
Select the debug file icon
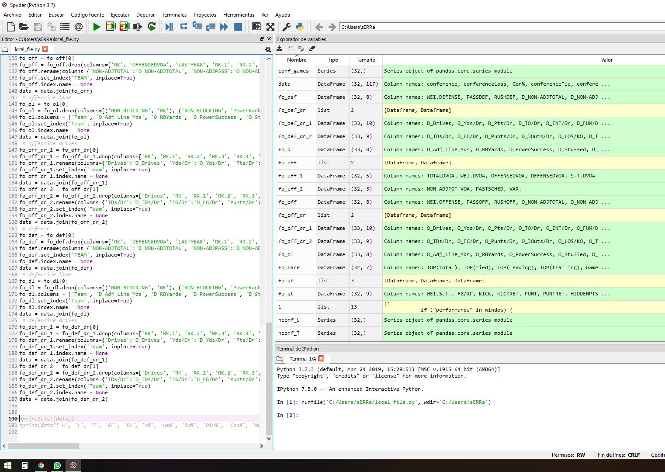[170, 27]
